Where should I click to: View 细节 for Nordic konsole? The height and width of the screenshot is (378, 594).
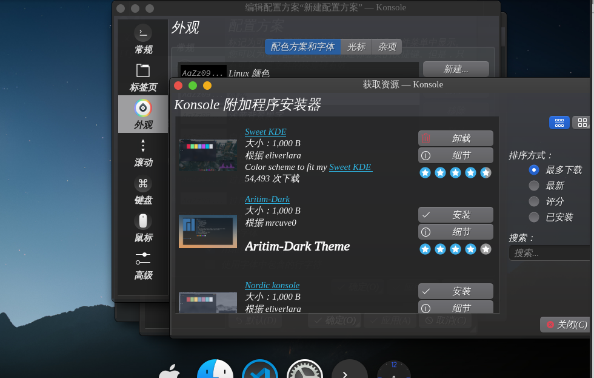click(456, 308)
